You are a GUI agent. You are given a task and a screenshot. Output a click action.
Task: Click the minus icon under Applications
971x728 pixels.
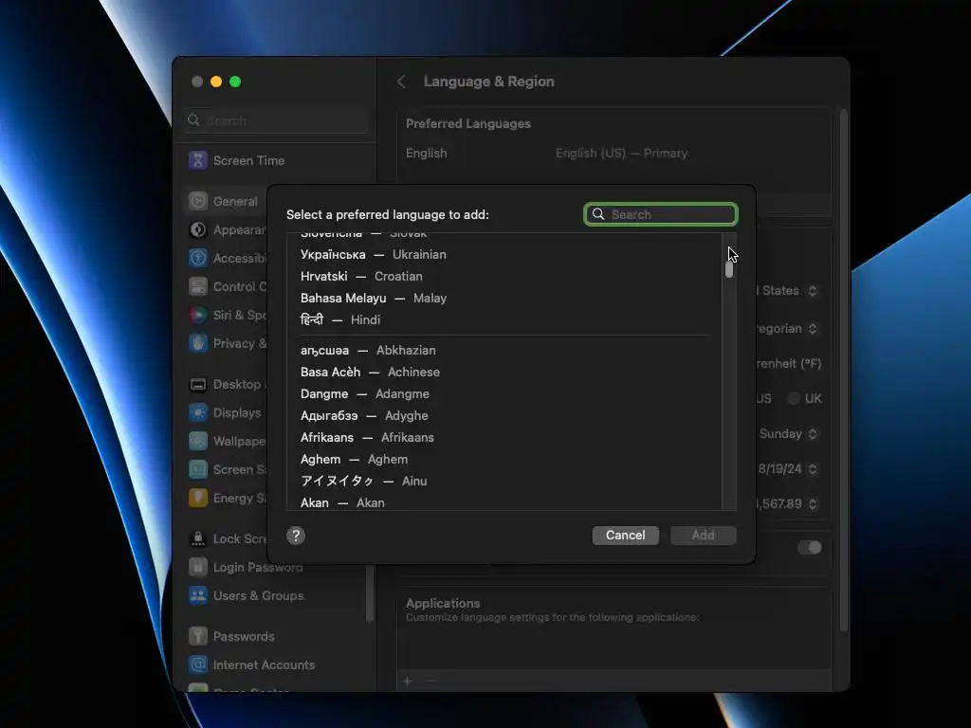point(431,681)
